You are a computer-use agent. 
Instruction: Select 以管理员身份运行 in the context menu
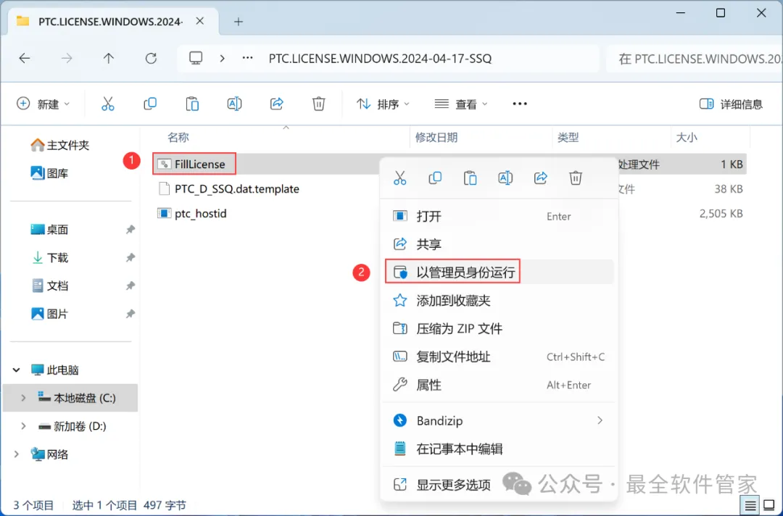tap(499, 272)
